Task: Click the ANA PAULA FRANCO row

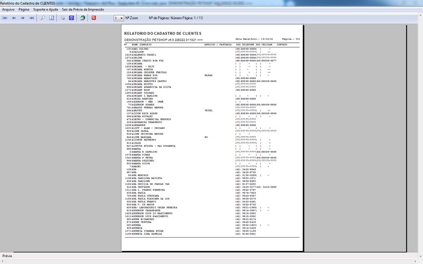Action: coord(212,202)
